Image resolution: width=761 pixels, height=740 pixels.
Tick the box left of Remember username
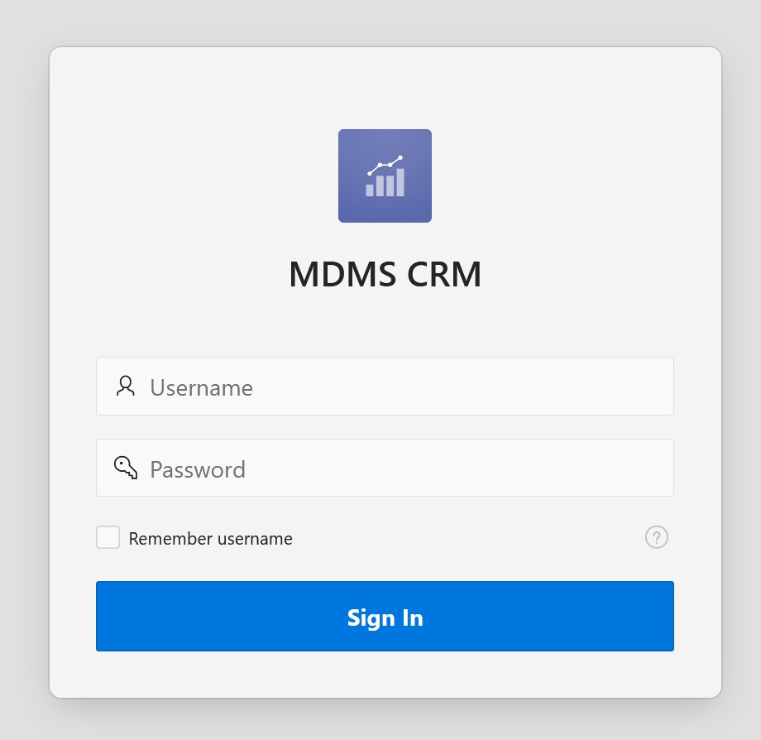click(x=108, y=537)
